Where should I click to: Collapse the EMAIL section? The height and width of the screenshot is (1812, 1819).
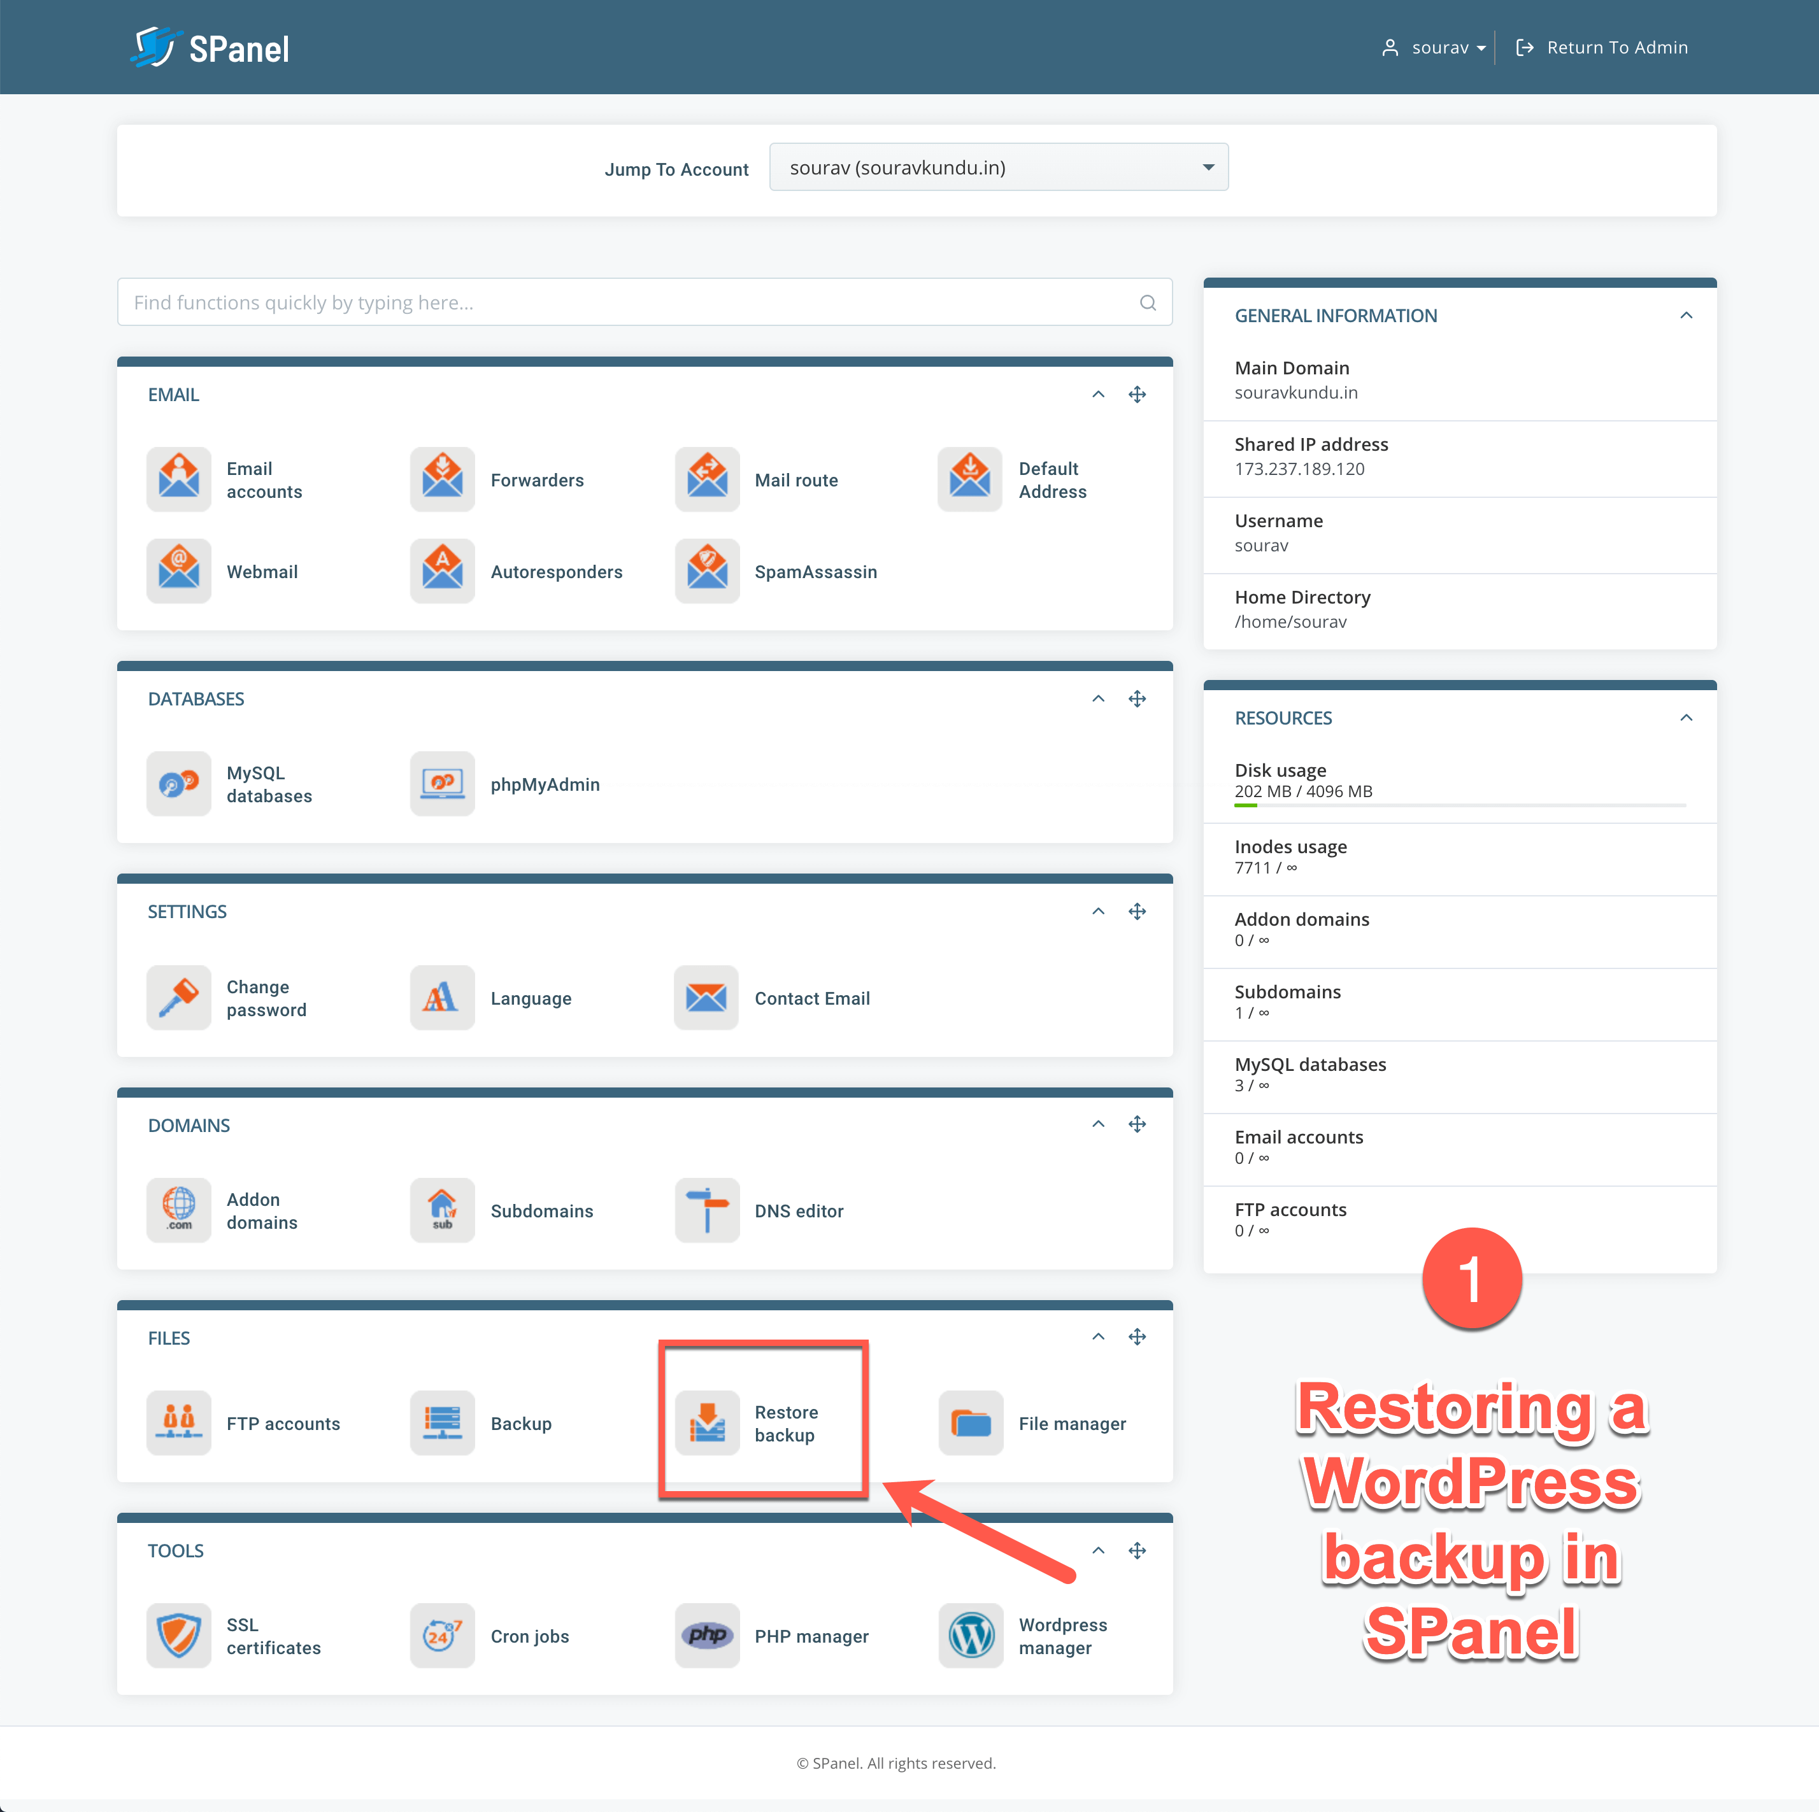pyautogui.click(x=1098, y=394)
